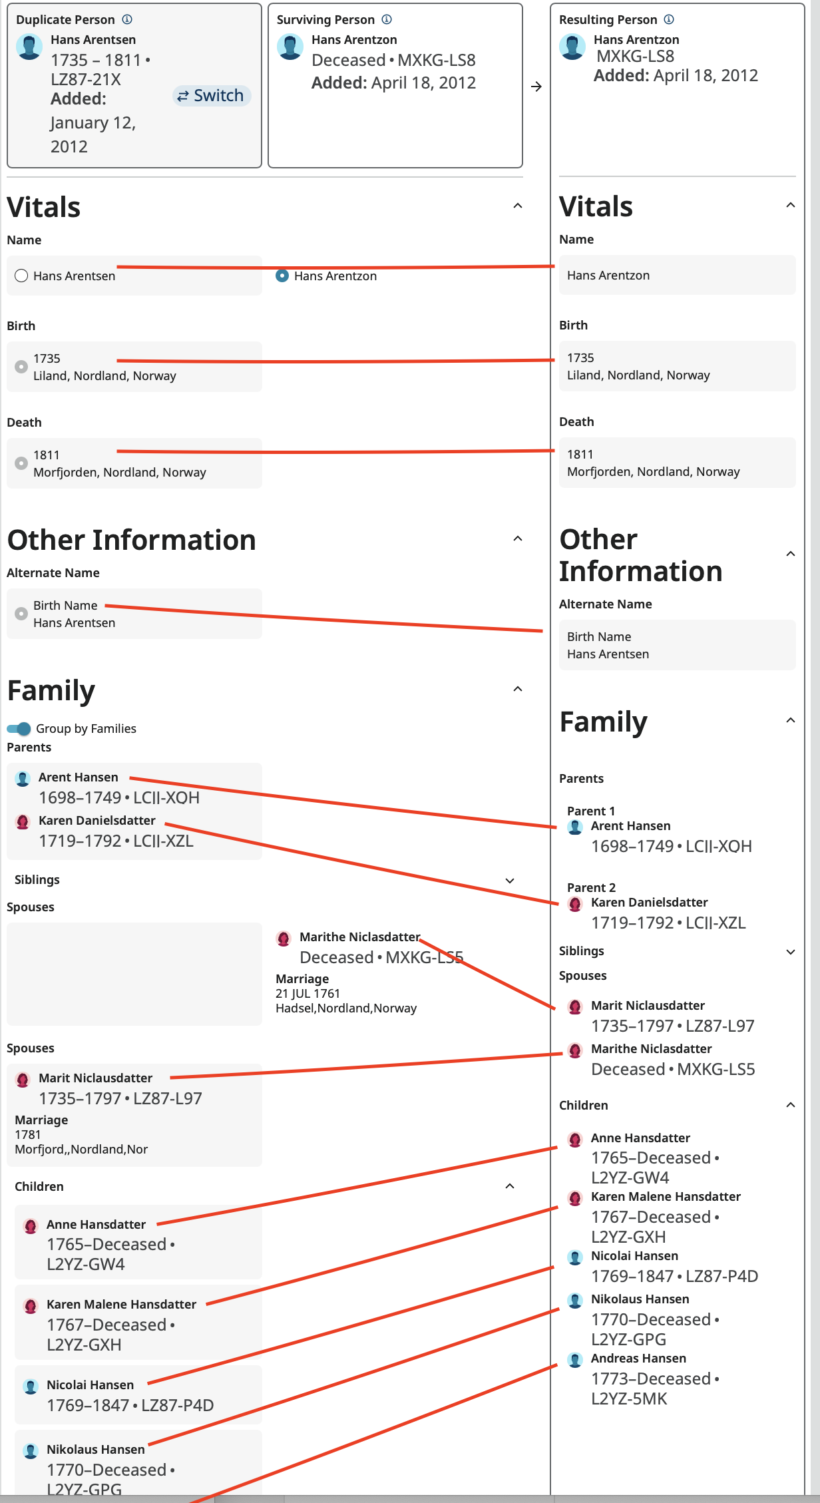
Task: Click Nikolaus Hansen icon in left Children
Action: (31, 1450)
